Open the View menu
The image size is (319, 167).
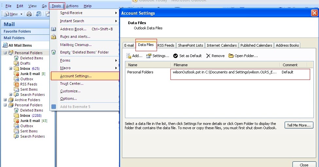coord(32,6)
